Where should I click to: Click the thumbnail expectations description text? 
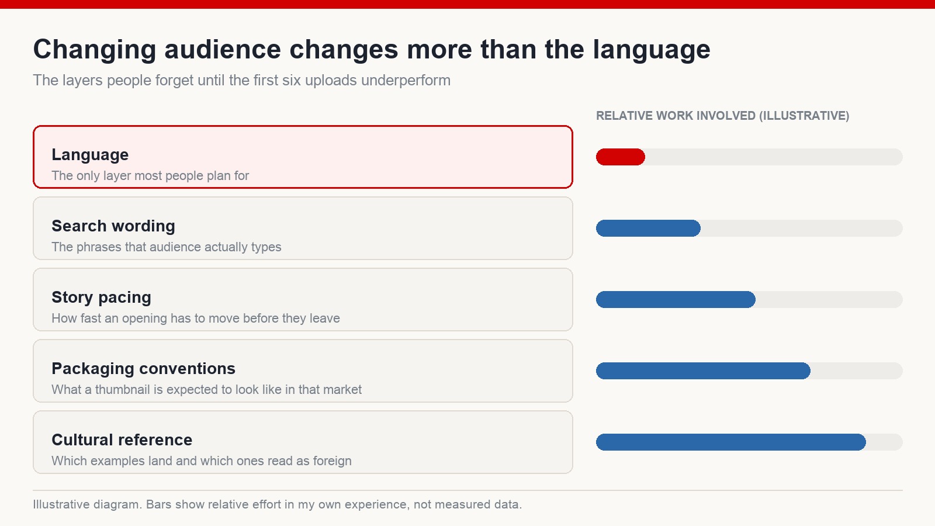pyautogui.click(x=207, y=389)
